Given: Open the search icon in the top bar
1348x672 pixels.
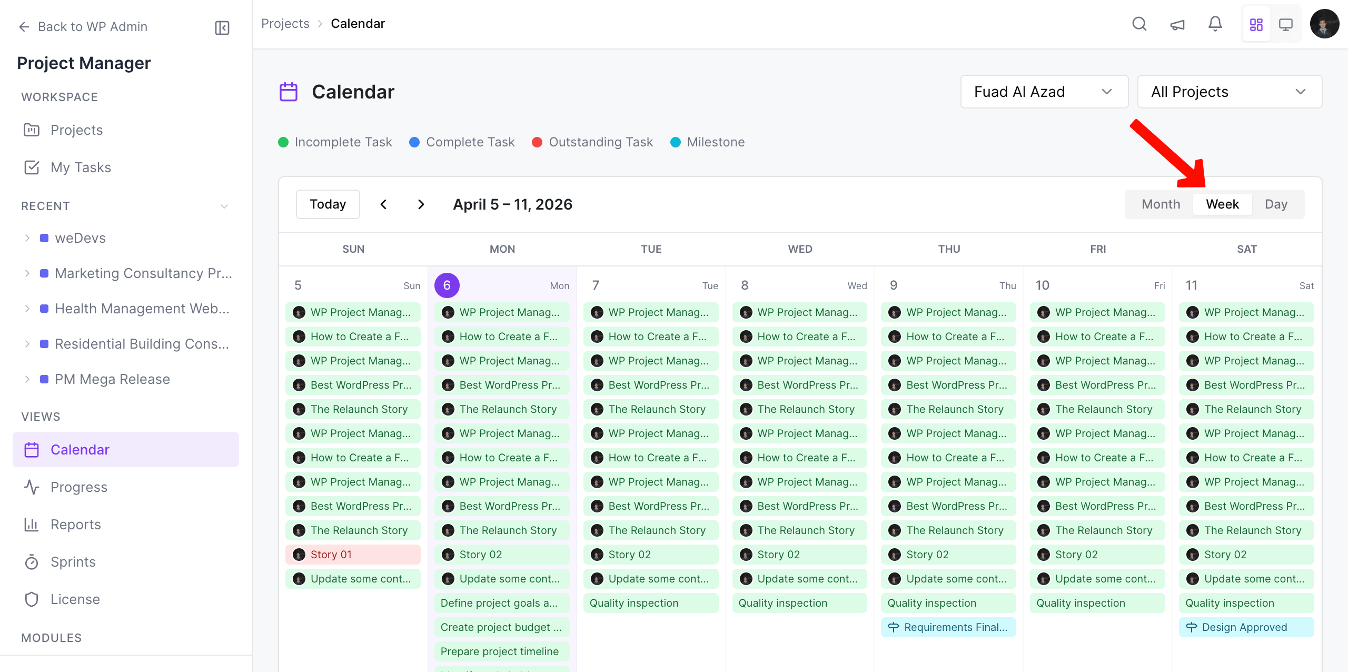Looking at the screenshot, I should (1139, 24).
